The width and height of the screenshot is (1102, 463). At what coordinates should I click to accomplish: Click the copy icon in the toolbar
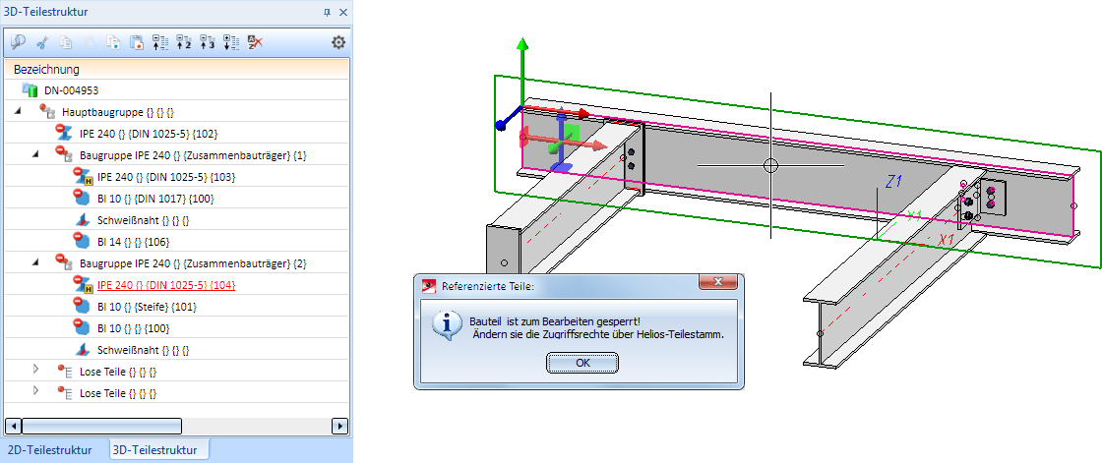[x=65, y=42]
